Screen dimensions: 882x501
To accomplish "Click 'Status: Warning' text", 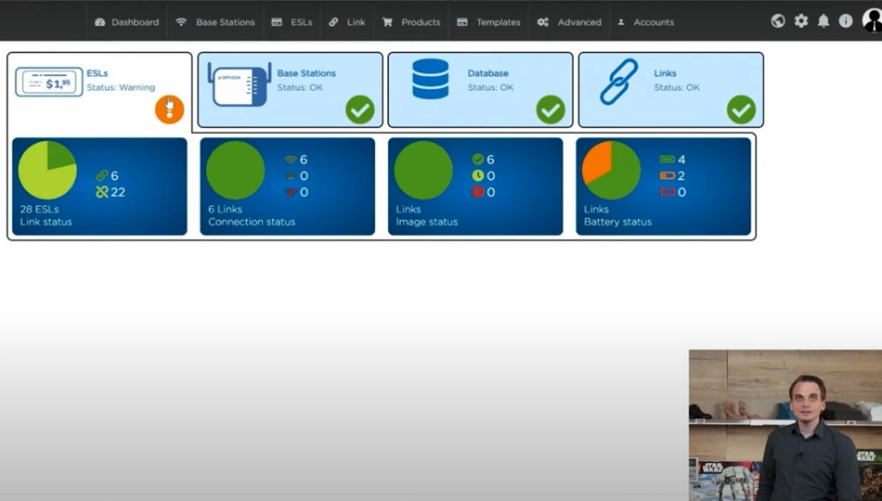I will pos(121,87).
